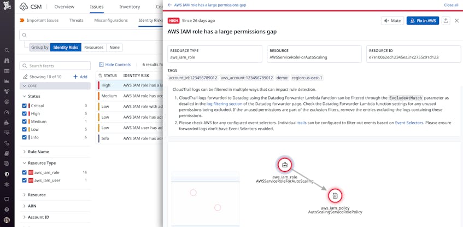
Task: Click the pencil edit icon beside Showing 10 of 10
Action: click(x=25, y=77)
